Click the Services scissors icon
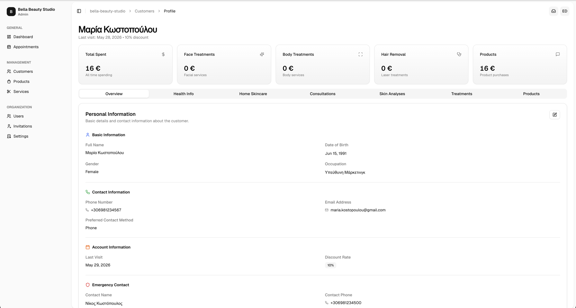 [9, 92]
